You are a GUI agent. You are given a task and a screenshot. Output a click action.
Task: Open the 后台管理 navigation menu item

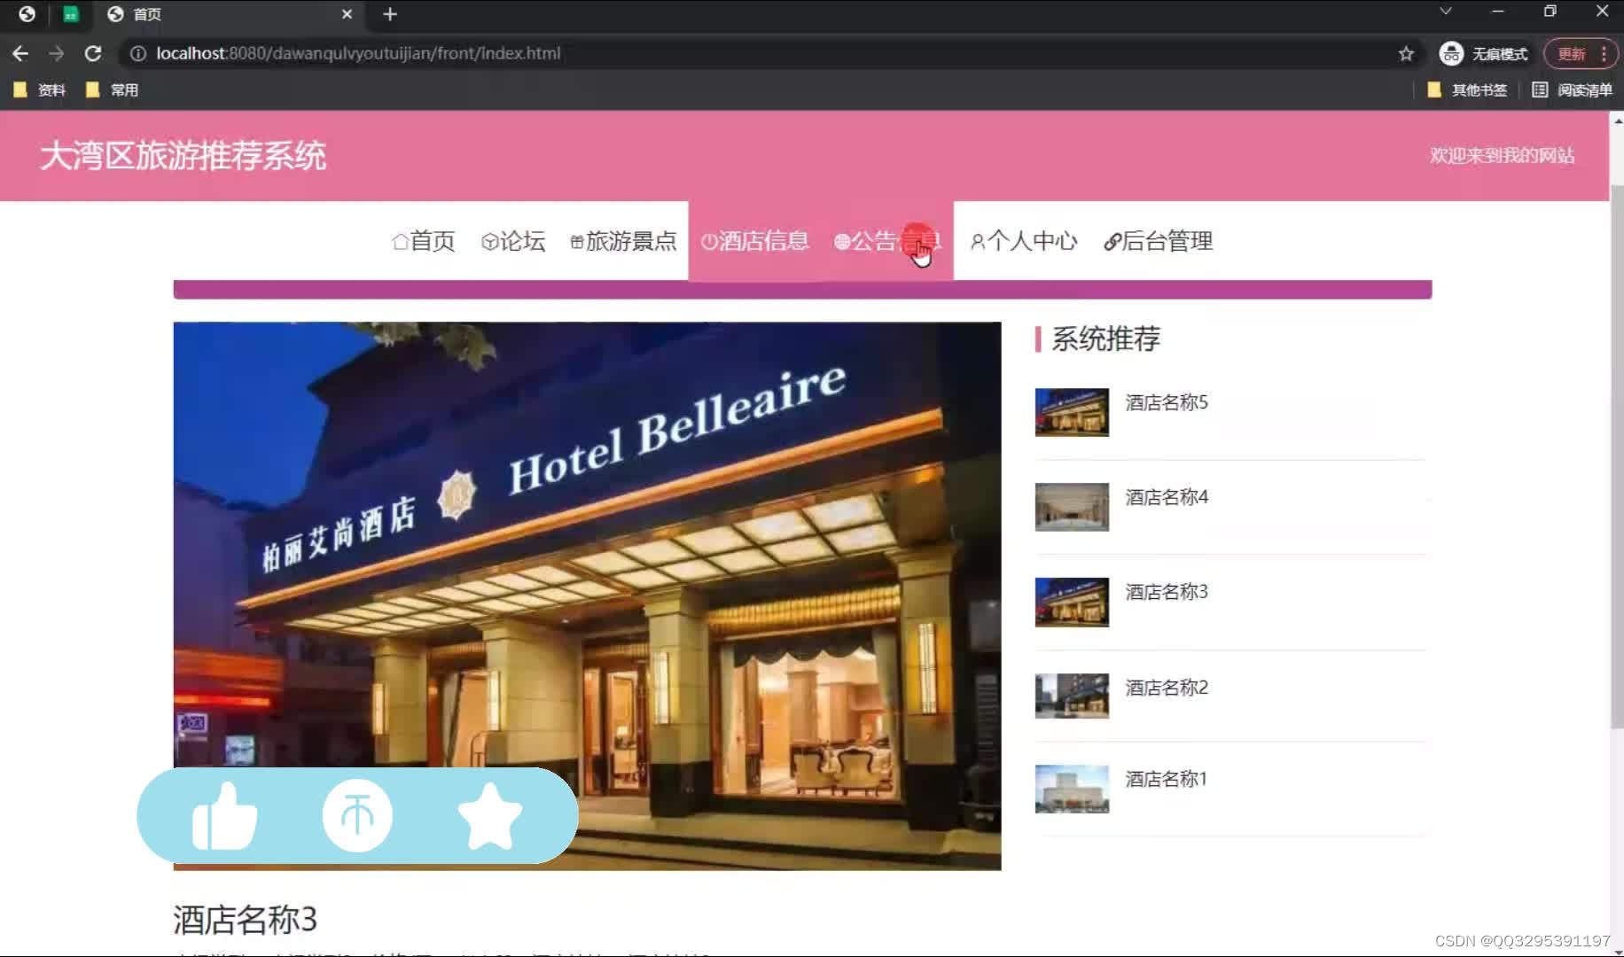(1158, 241)
